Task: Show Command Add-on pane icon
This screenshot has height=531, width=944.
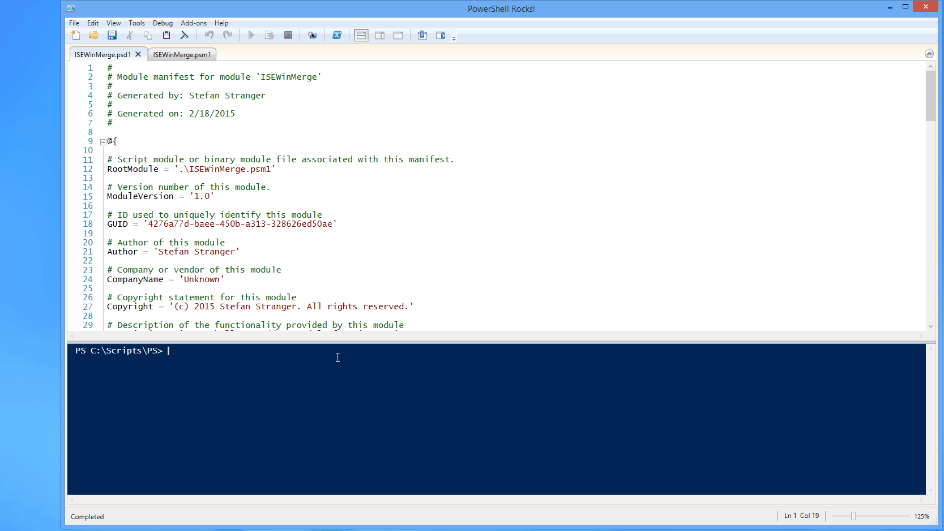Action: [441, 35]
